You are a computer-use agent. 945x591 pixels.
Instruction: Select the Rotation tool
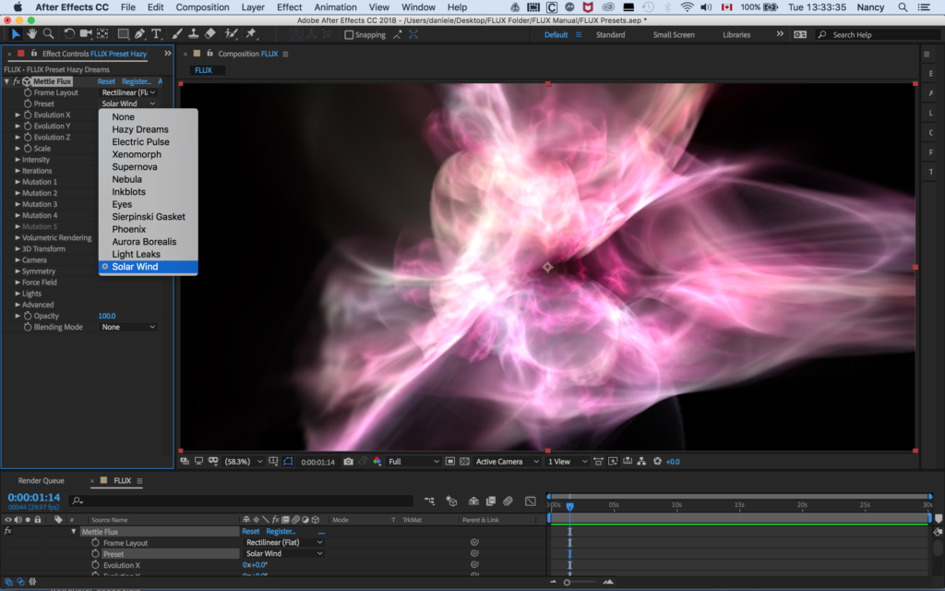(69, 34)
